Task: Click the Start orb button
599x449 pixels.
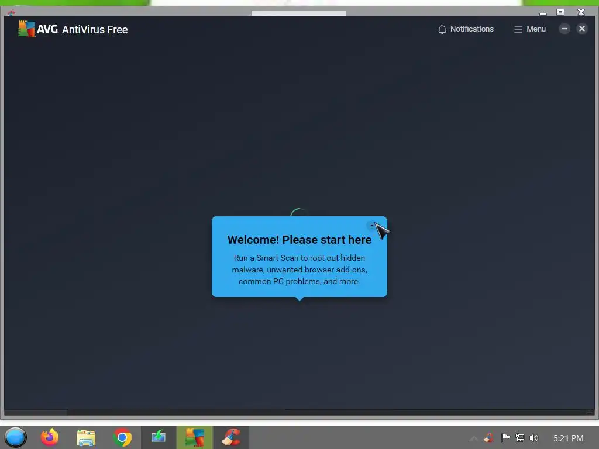Action: click(15, 437)
